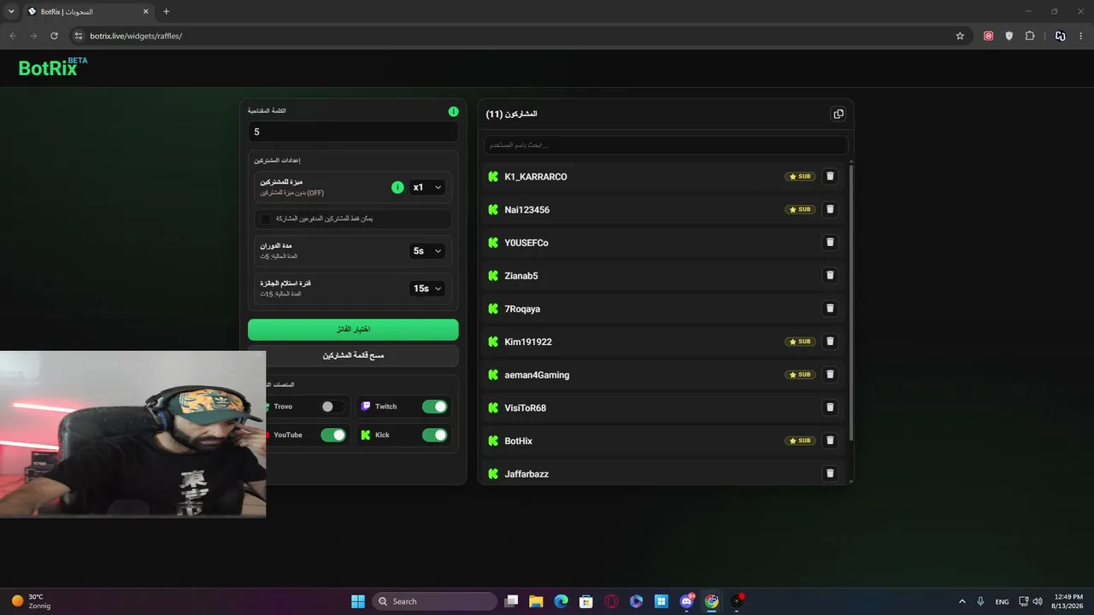The image size is (1094, 615).
Task: Open the x1 subscriber multiplier dropdown
Action: click(x=427, y=187)
